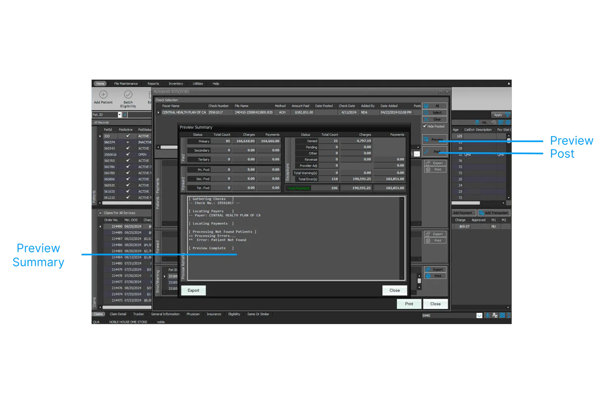
Task: Click Export in Preview Summary dialog
Action: pyautogui.click(x=194, y=290)
